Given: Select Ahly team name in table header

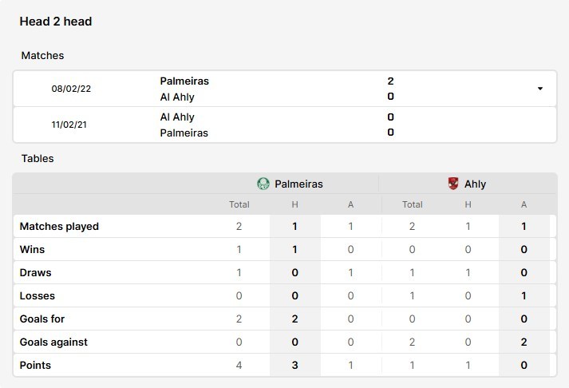Looking at the screenshot, I should coord(475,184).
